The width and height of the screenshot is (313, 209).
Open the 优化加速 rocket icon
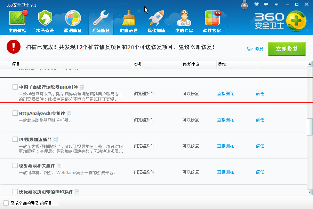[x=156, y=18]
